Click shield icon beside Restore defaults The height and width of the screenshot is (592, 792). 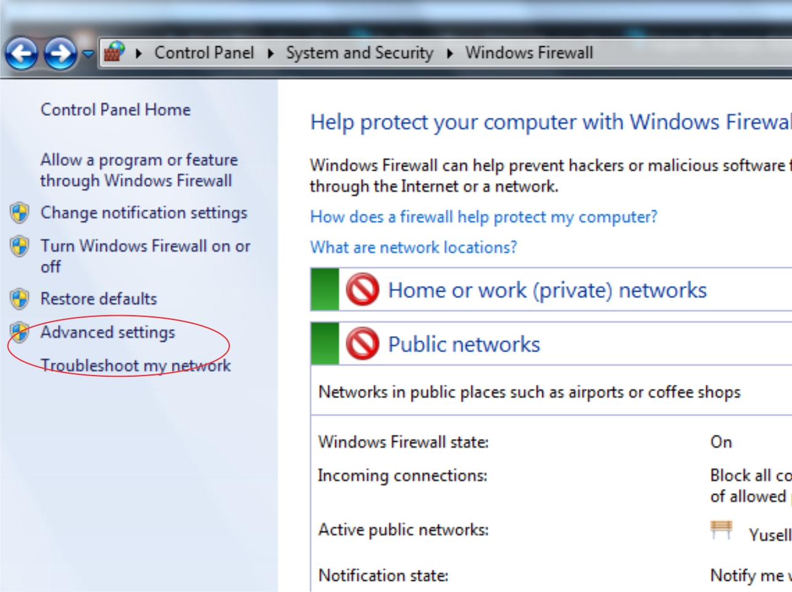click(x=20, y=299)
